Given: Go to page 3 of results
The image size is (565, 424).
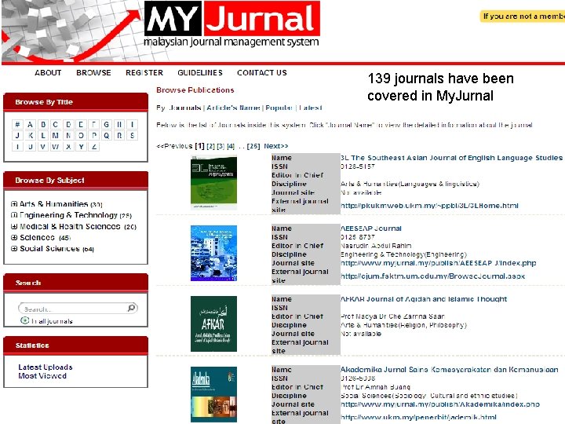Looking at the screenshot, I should 221,146.
